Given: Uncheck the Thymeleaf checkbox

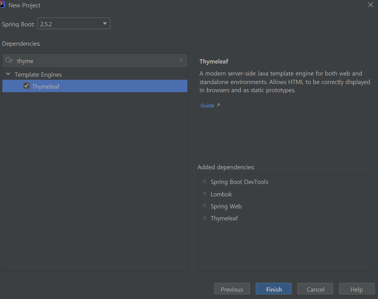Looking at the screenshot, I should click(26, 86).
